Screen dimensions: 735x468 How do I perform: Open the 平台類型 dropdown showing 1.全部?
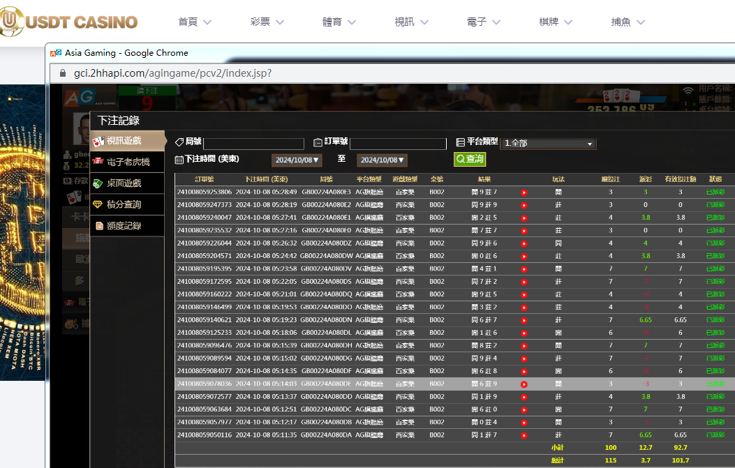(549, 144)
